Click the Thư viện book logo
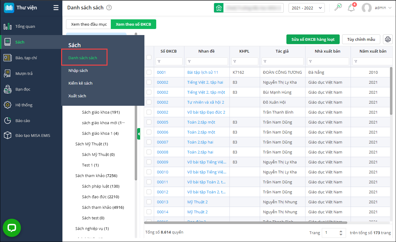This screenshot has width=396, height=242. [x=9, y=8]
